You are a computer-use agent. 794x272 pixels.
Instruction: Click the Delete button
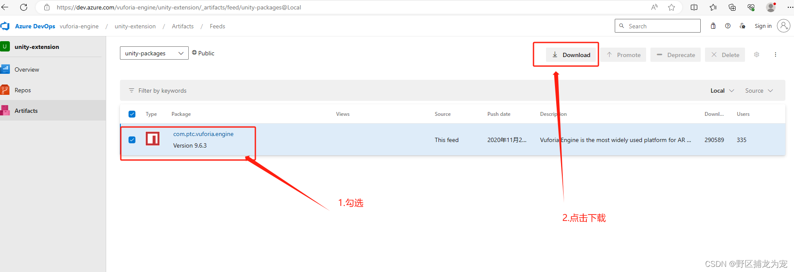point(725,54)
